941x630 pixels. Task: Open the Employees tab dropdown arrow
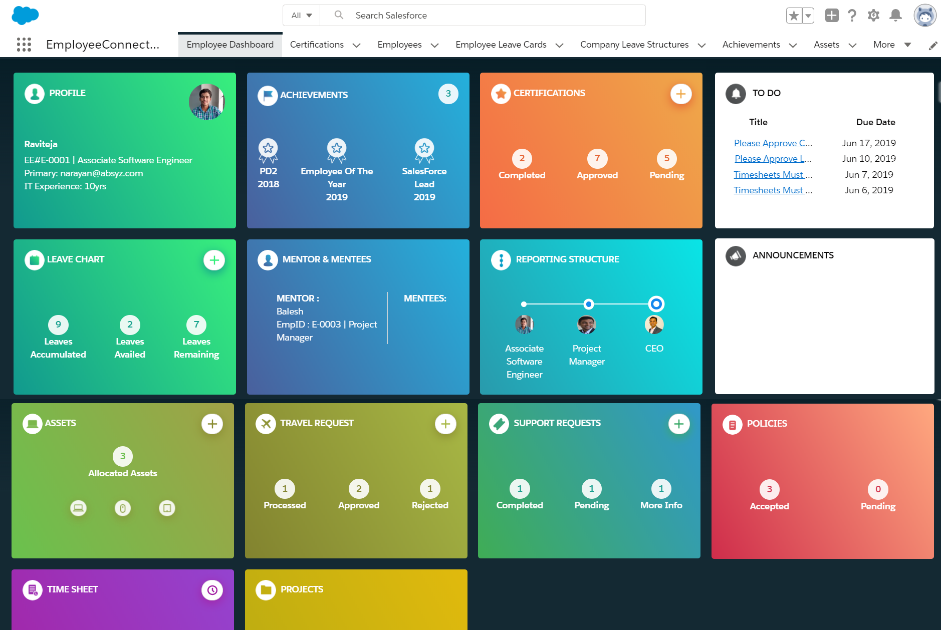434,45
